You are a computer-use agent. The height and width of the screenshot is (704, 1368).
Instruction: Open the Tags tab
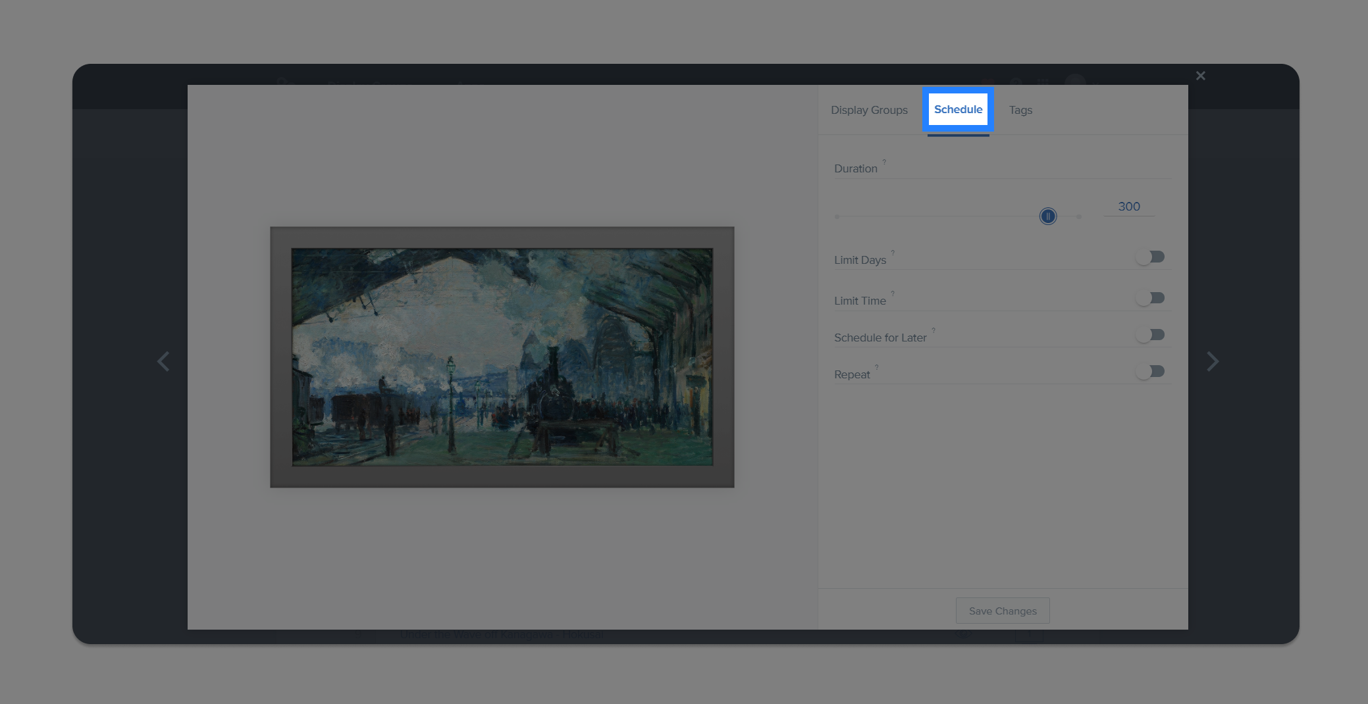point(1020,110)
